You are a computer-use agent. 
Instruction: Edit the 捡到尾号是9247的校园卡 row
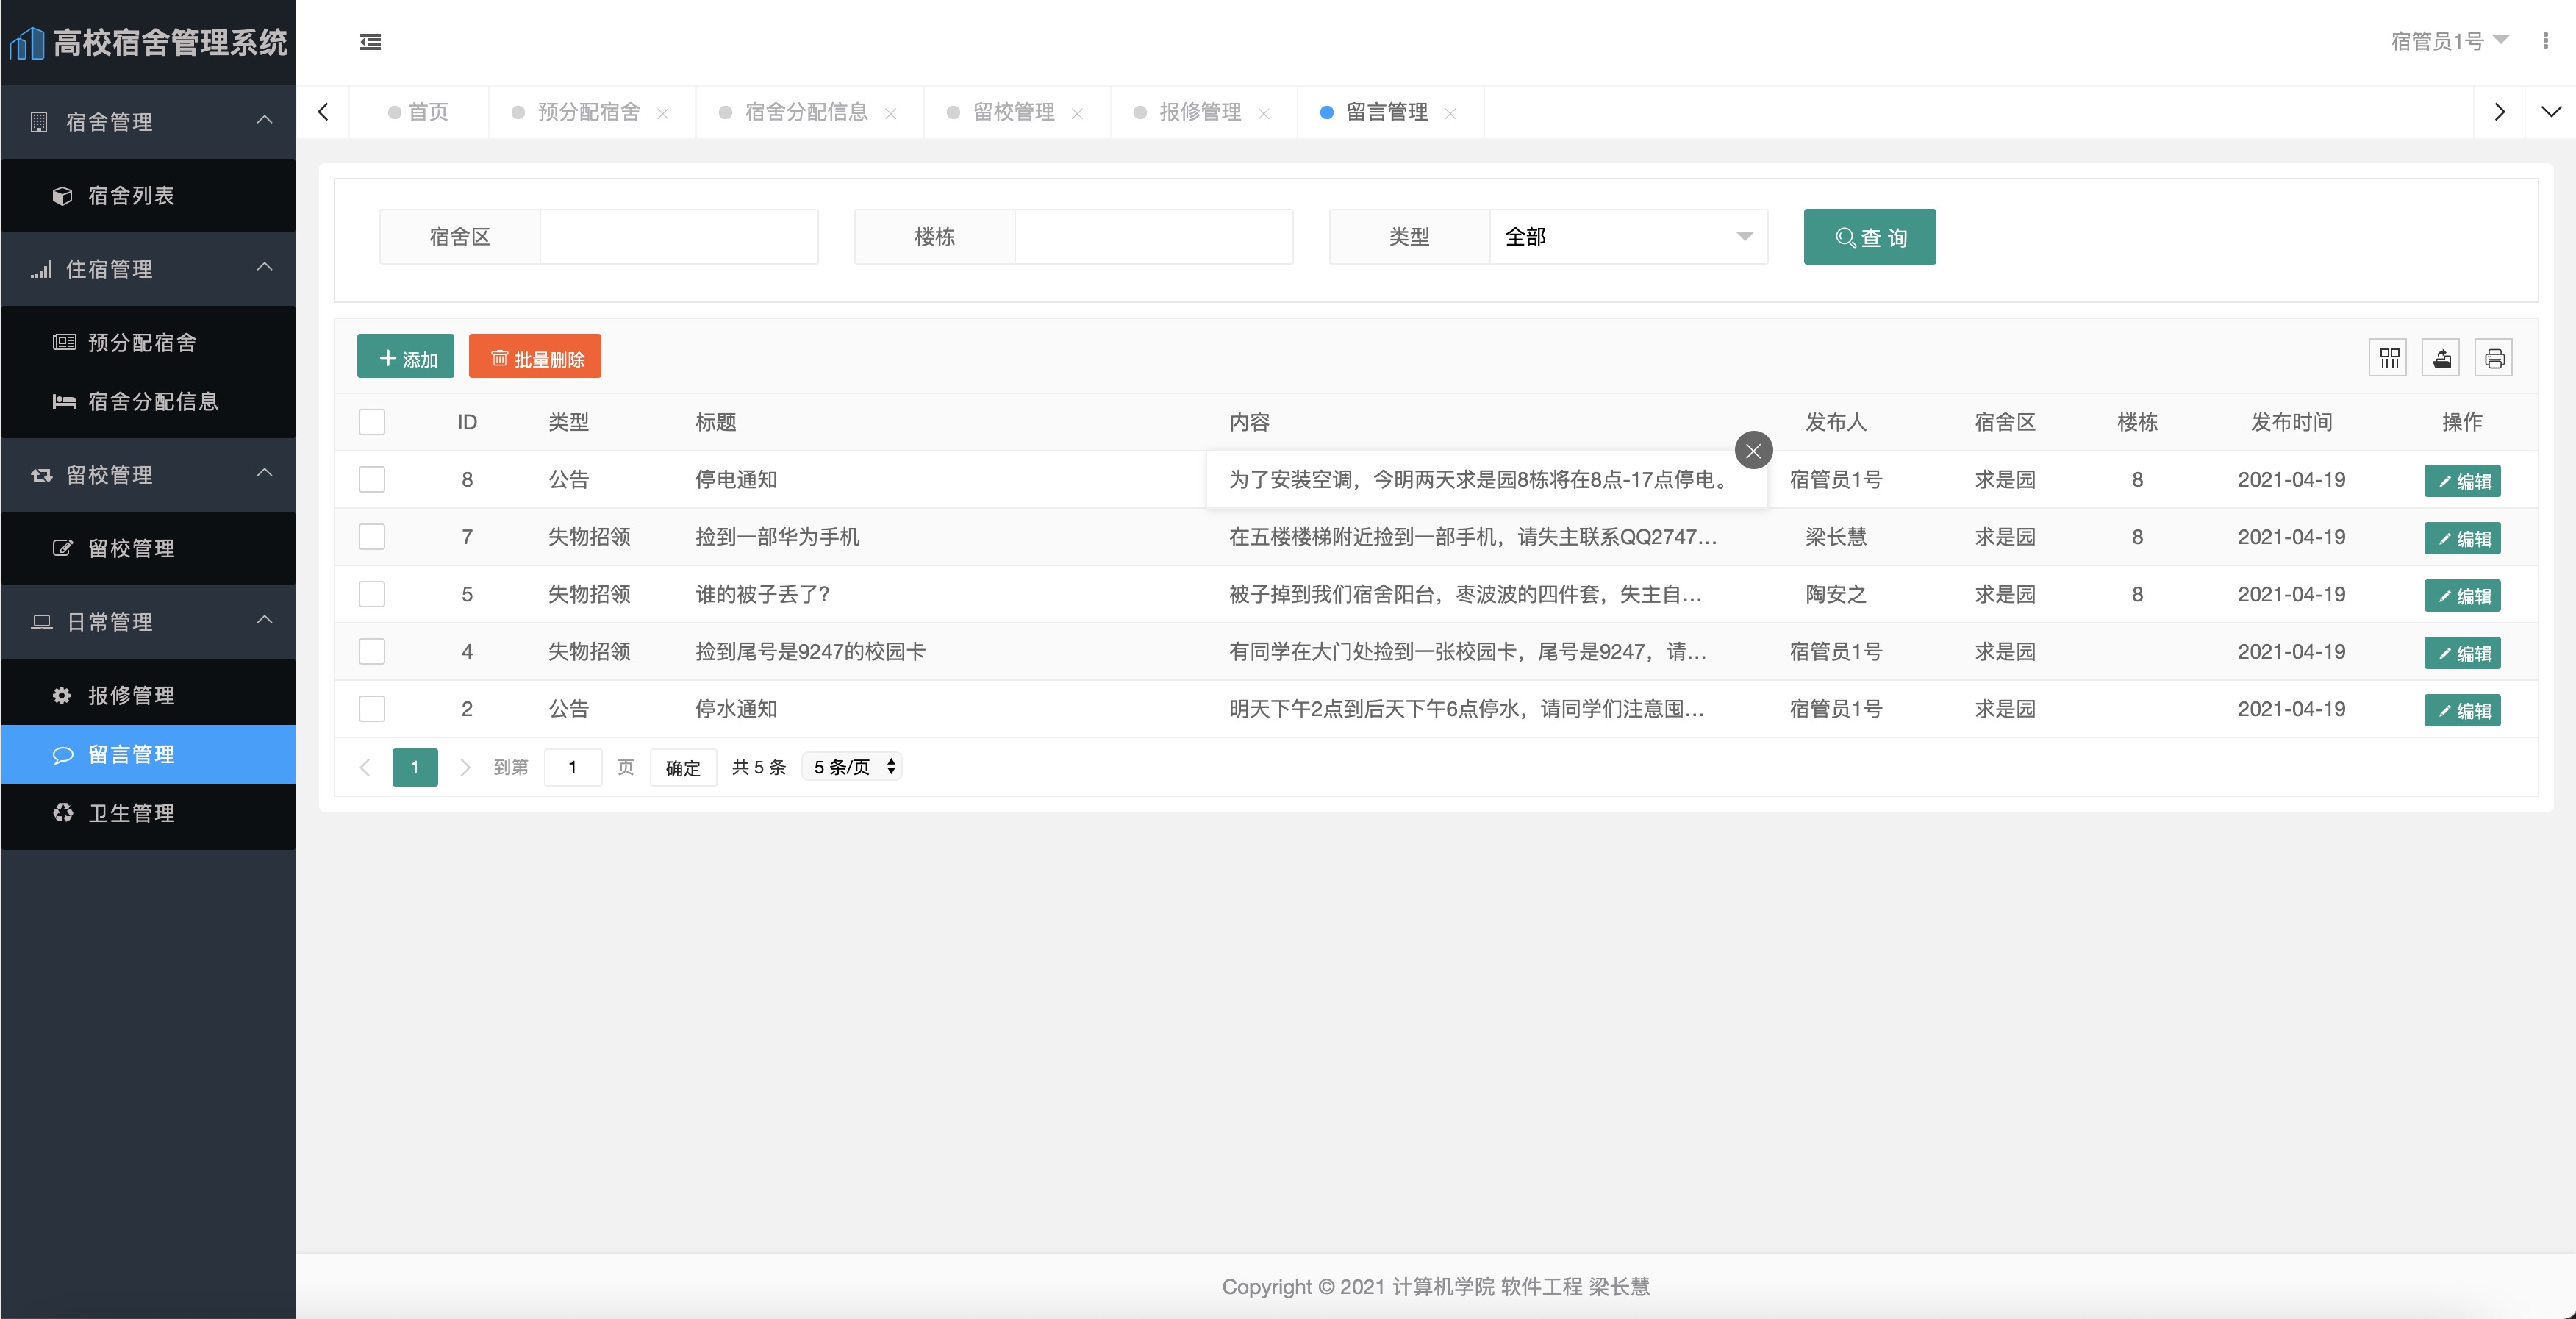coord(2462,653)
